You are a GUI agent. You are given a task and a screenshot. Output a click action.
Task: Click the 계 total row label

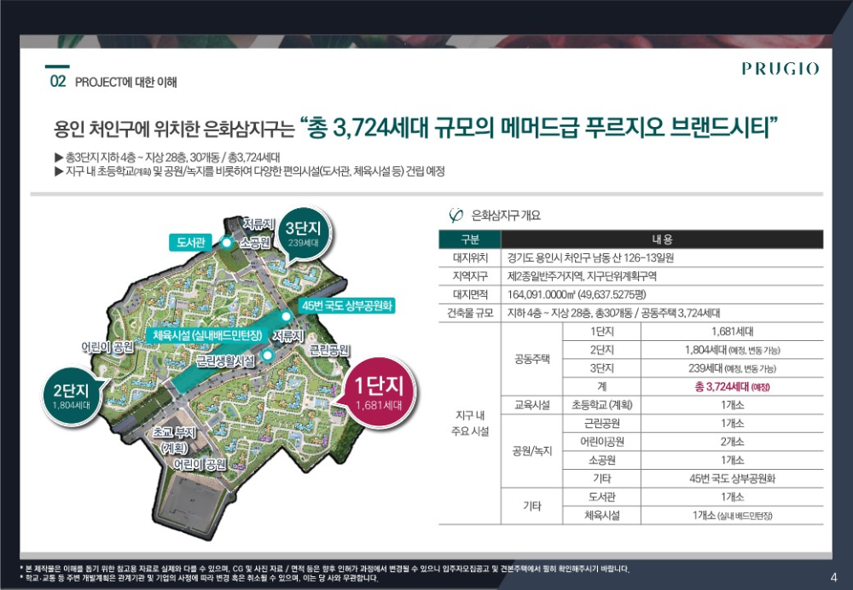tap(601, 386)
